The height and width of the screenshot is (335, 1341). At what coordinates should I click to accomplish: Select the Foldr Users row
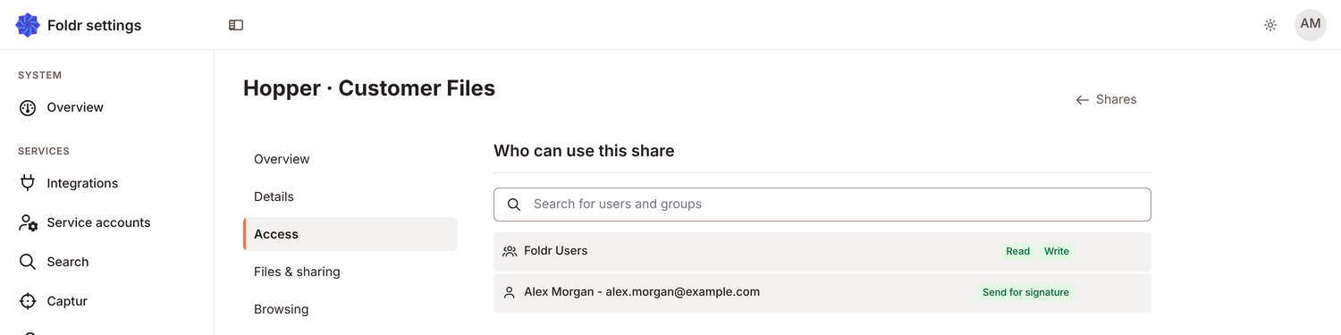click(822, 252)
